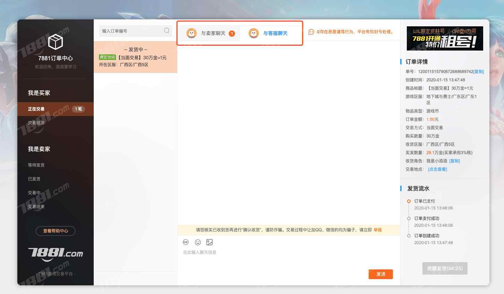504x294 pixels.
Task: Click the 查看帮助中心 button
Action: (x=56, y=231)
